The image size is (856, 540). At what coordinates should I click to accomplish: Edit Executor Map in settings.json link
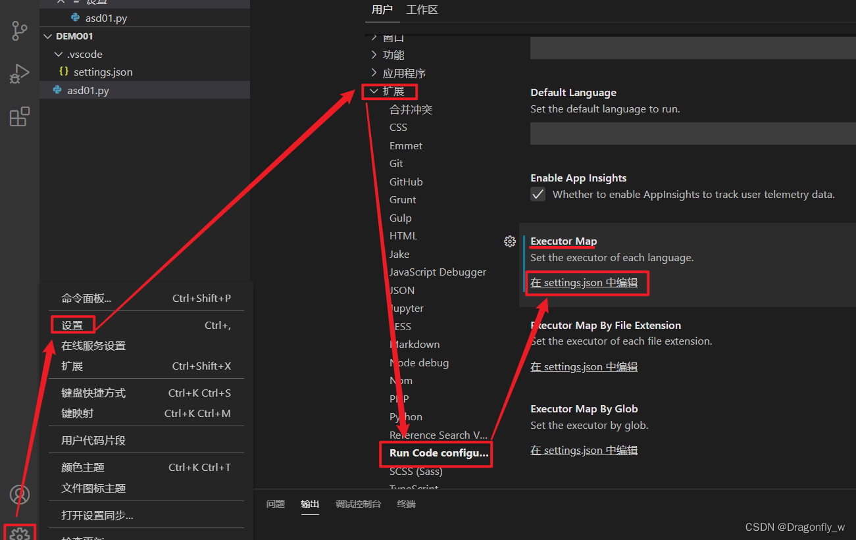[584, 283]
